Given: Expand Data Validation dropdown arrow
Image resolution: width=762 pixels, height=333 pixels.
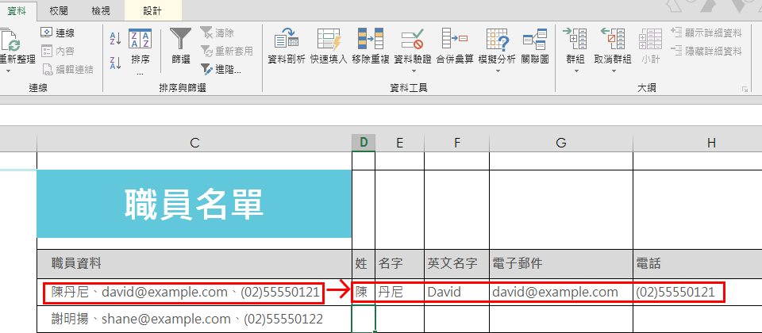Looking at the screenshot, I should tap(414, 71).
